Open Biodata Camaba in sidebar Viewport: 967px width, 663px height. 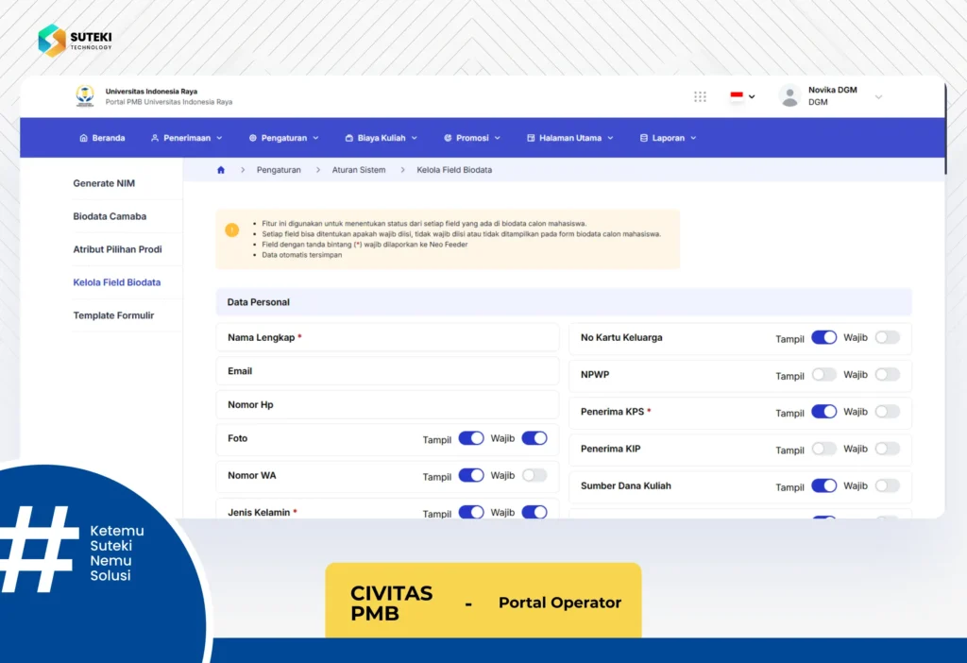[110, 216]
